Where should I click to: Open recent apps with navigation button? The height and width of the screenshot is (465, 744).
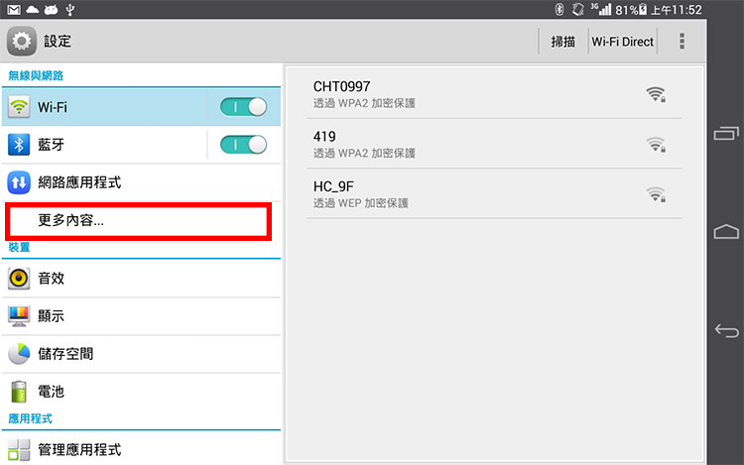point(726,133)
